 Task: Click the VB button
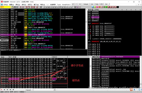click(80, 4)
